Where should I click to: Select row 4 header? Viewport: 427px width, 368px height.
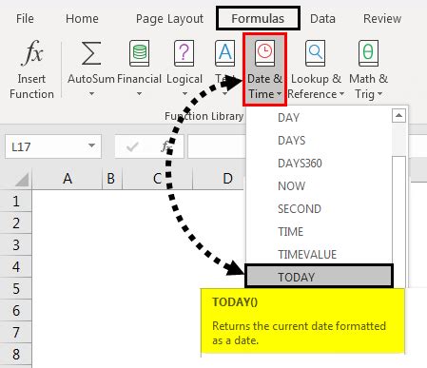[16, 266]
